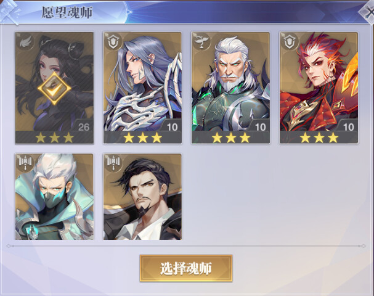Screen dimensions: 374x296
Task: Uncheck the golden checkmark on selected card
Action: coord(54,89)
